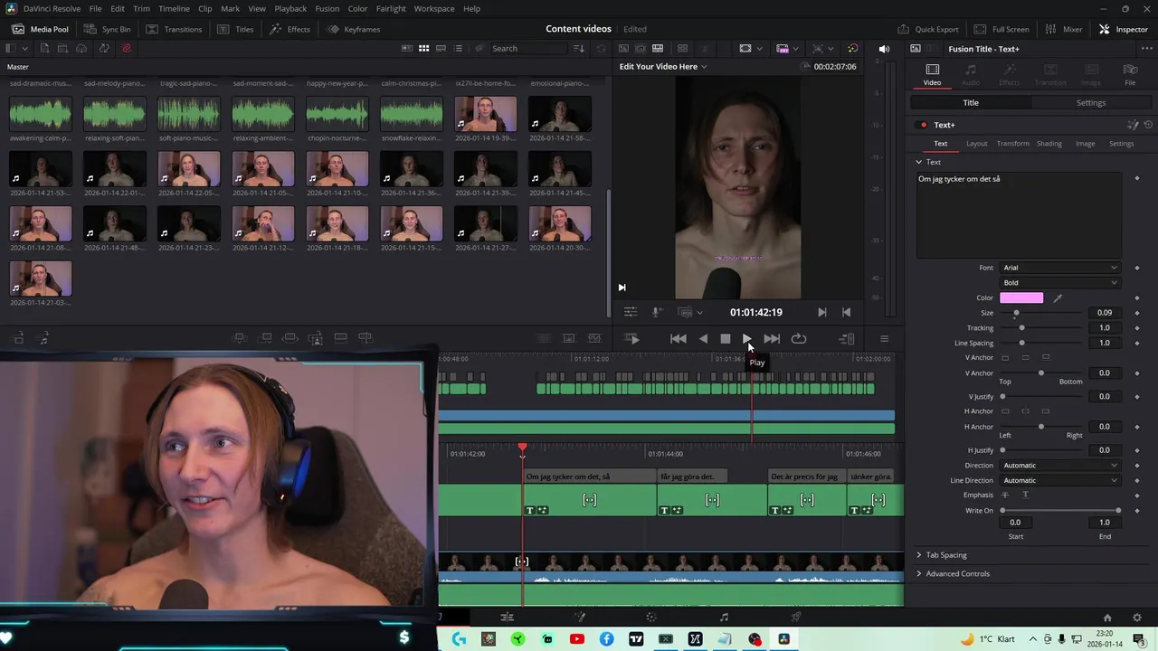Open the viewer tools sliders icon
This screenshot has width=1158, height=651.
[x=630, y=312]
